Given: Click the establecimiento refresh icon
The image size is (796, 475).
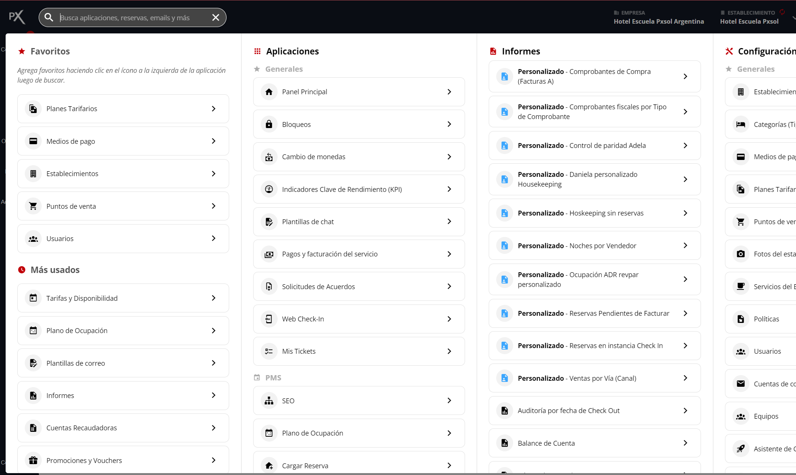Looking at the screenshot, I should point(782,12).
